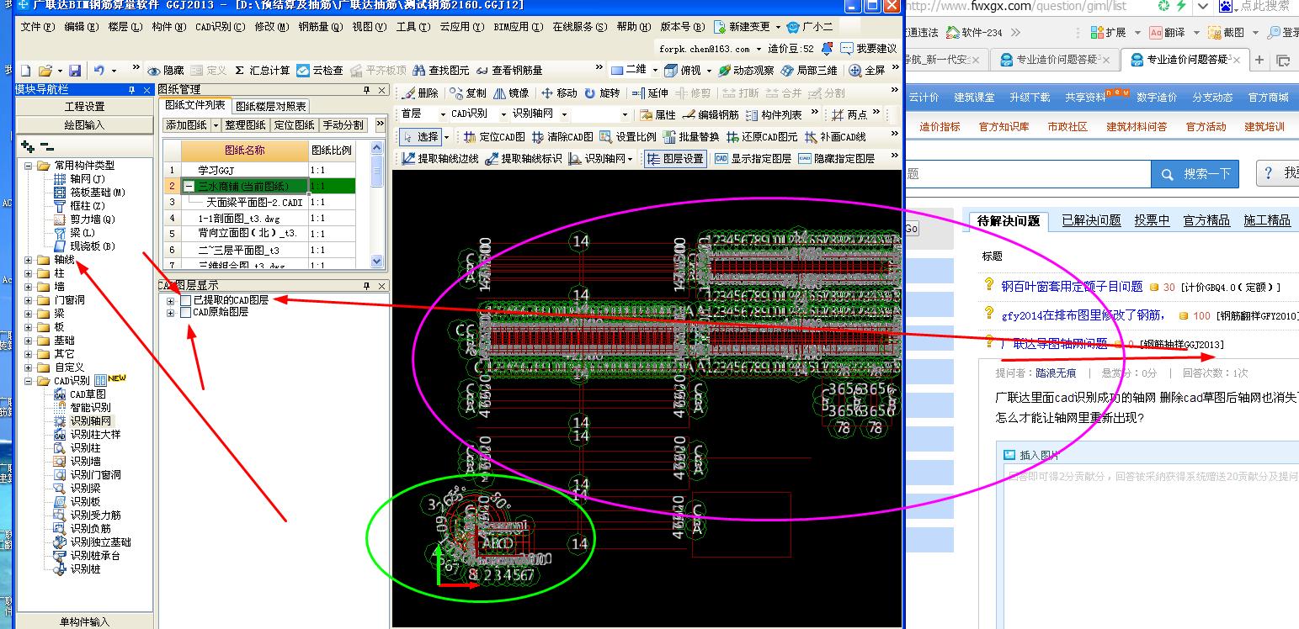Viewport: 1299px width, 629px height.
Task: Open the CAD识别(C) menu
Action: [220, 27]
